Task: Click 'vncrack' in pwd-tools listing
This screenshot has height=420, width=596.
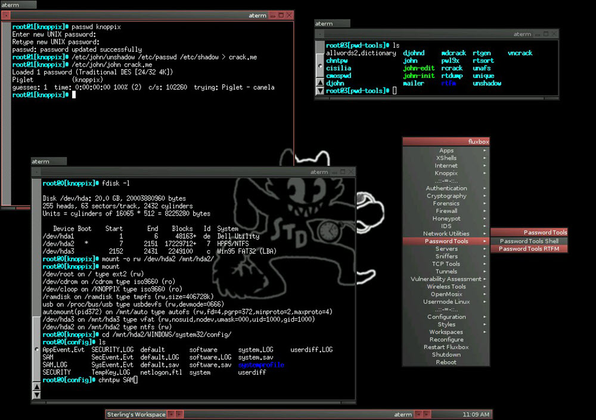Action: click(520, 53)
